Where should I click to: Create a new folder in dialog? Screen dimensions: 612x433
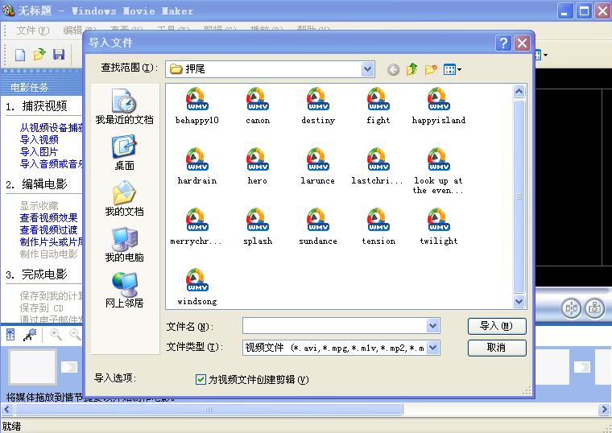[x=431, y=69]
